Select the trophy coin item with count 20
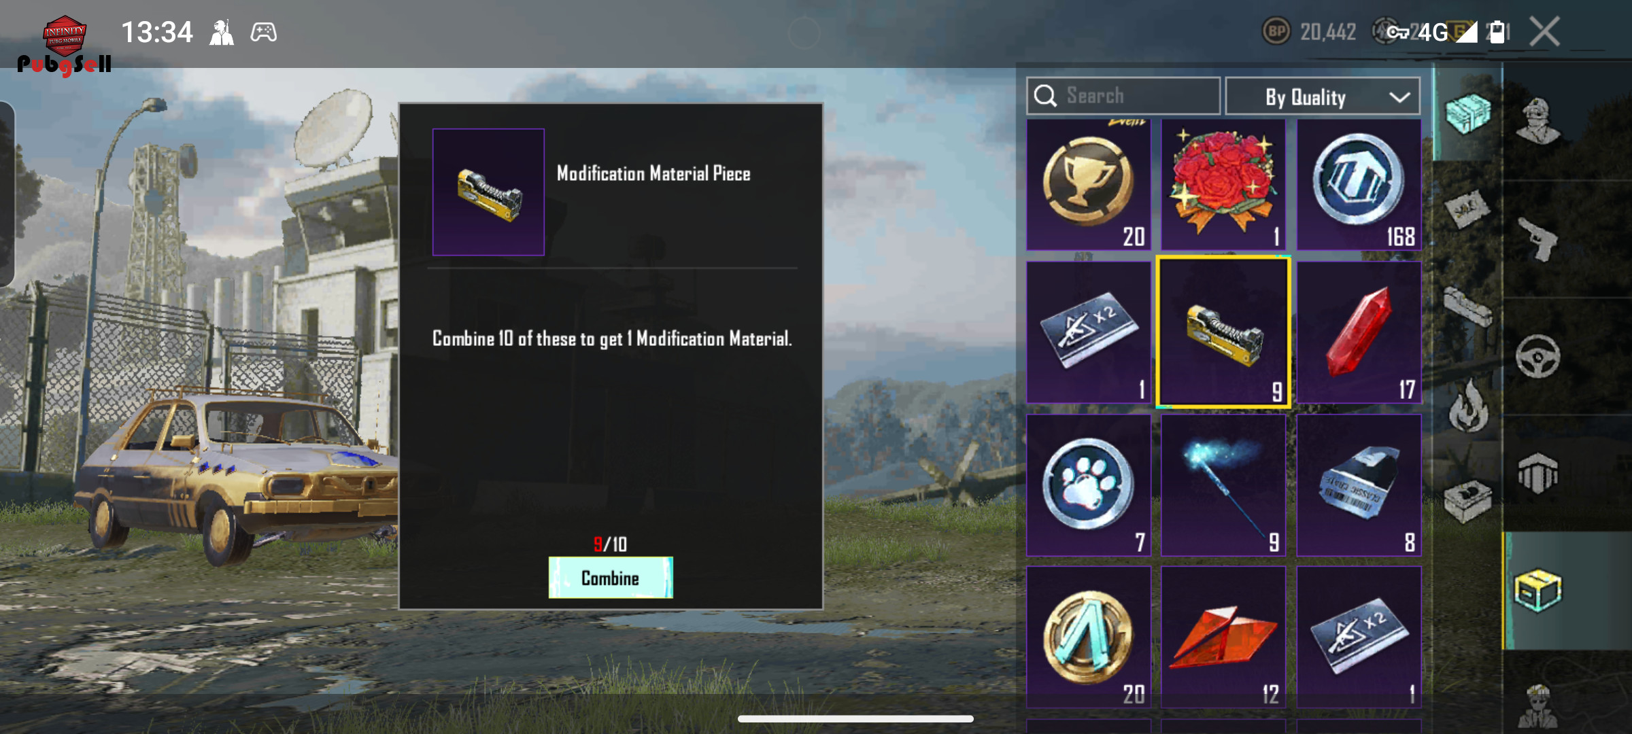 coord(1089,185)
